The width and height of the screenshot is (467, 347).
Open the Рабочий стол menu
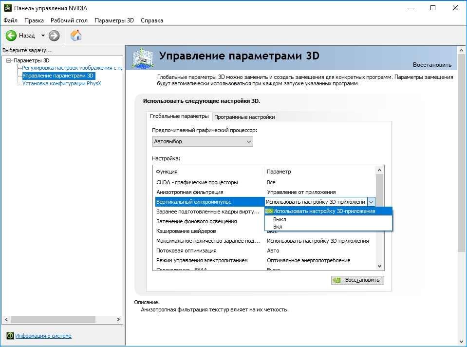coord(69,20)
